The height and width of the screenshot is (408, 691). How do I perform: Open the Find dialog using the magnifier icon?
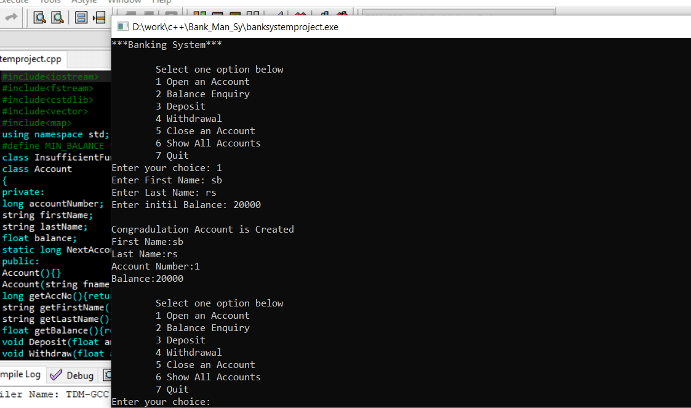[39, 18]
